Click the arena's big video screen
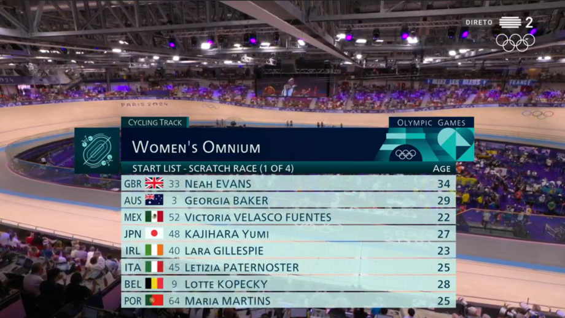 (x=292, y=87)
